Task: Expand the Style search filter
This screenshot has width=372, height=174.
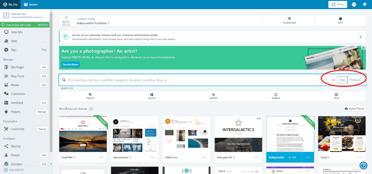Action: pyautogui.click(x=336, y=96)
